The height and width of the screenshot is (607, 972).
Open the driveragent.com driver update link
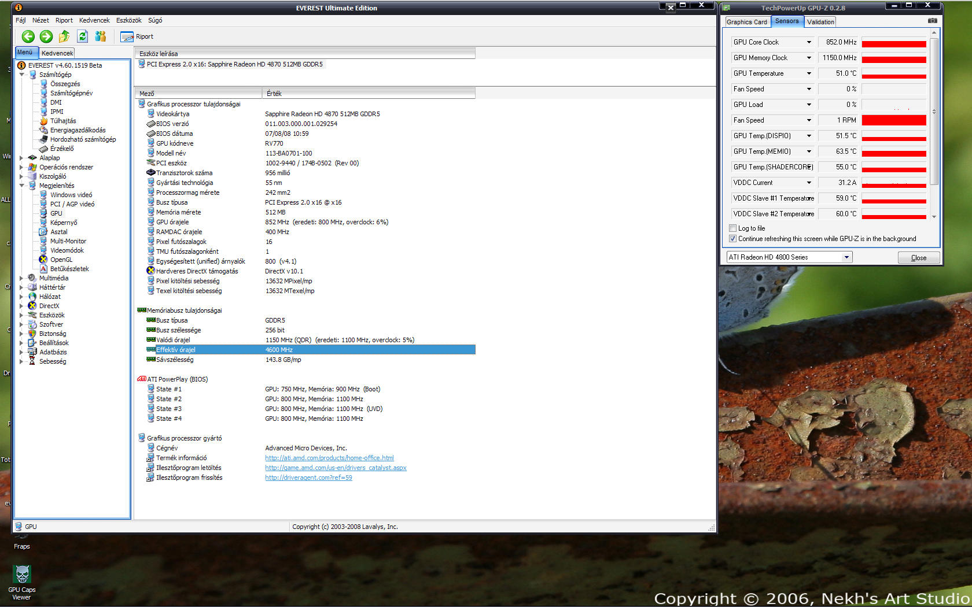click(x=308, y=478)
